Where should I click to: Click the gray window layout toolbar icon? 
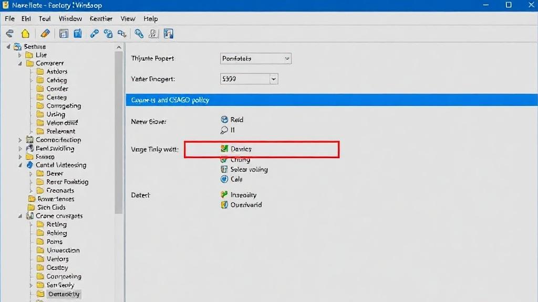[64, 34]
